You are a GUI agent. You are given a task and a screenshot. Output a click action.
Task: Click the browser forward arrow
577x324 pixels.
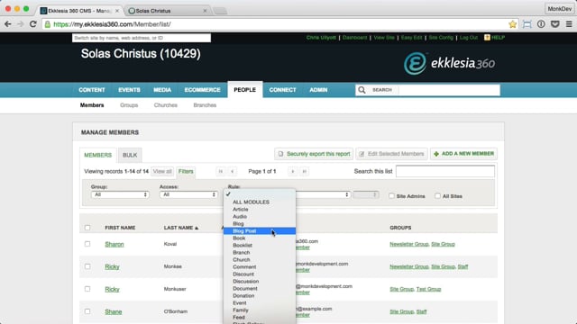pyautogui.click(x=20, y=24)
